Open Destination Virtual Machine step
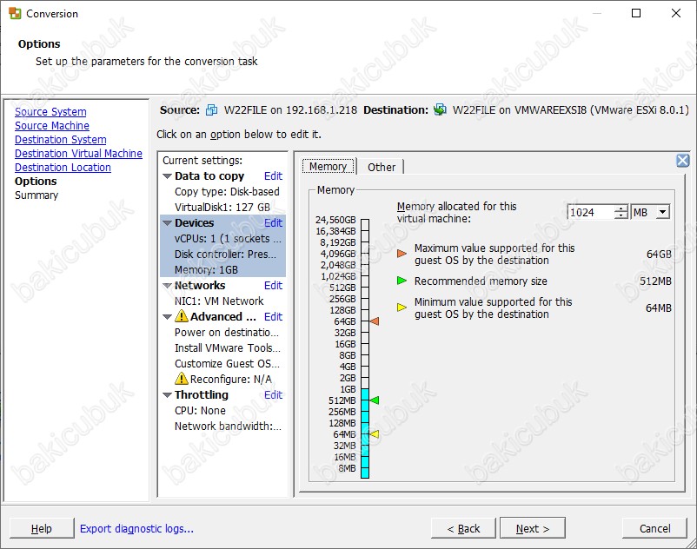 point(79,153)
